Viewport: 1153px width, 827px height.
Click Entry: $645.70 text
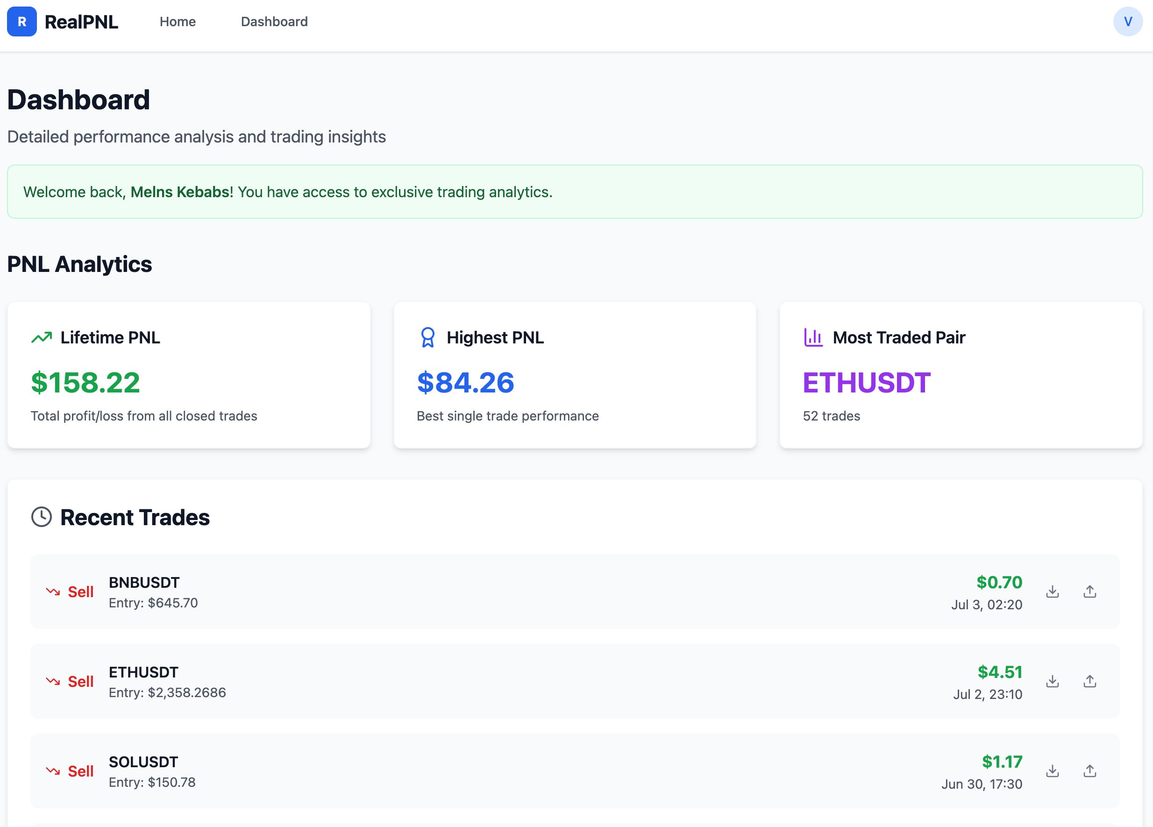coord(153,603)
